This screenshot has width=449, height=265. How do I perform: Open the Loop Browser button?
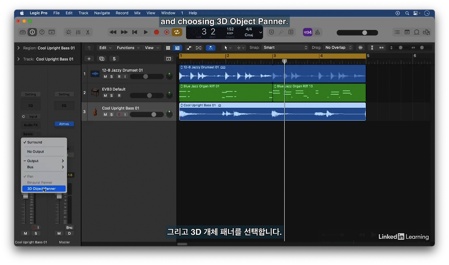coord(417,32)
